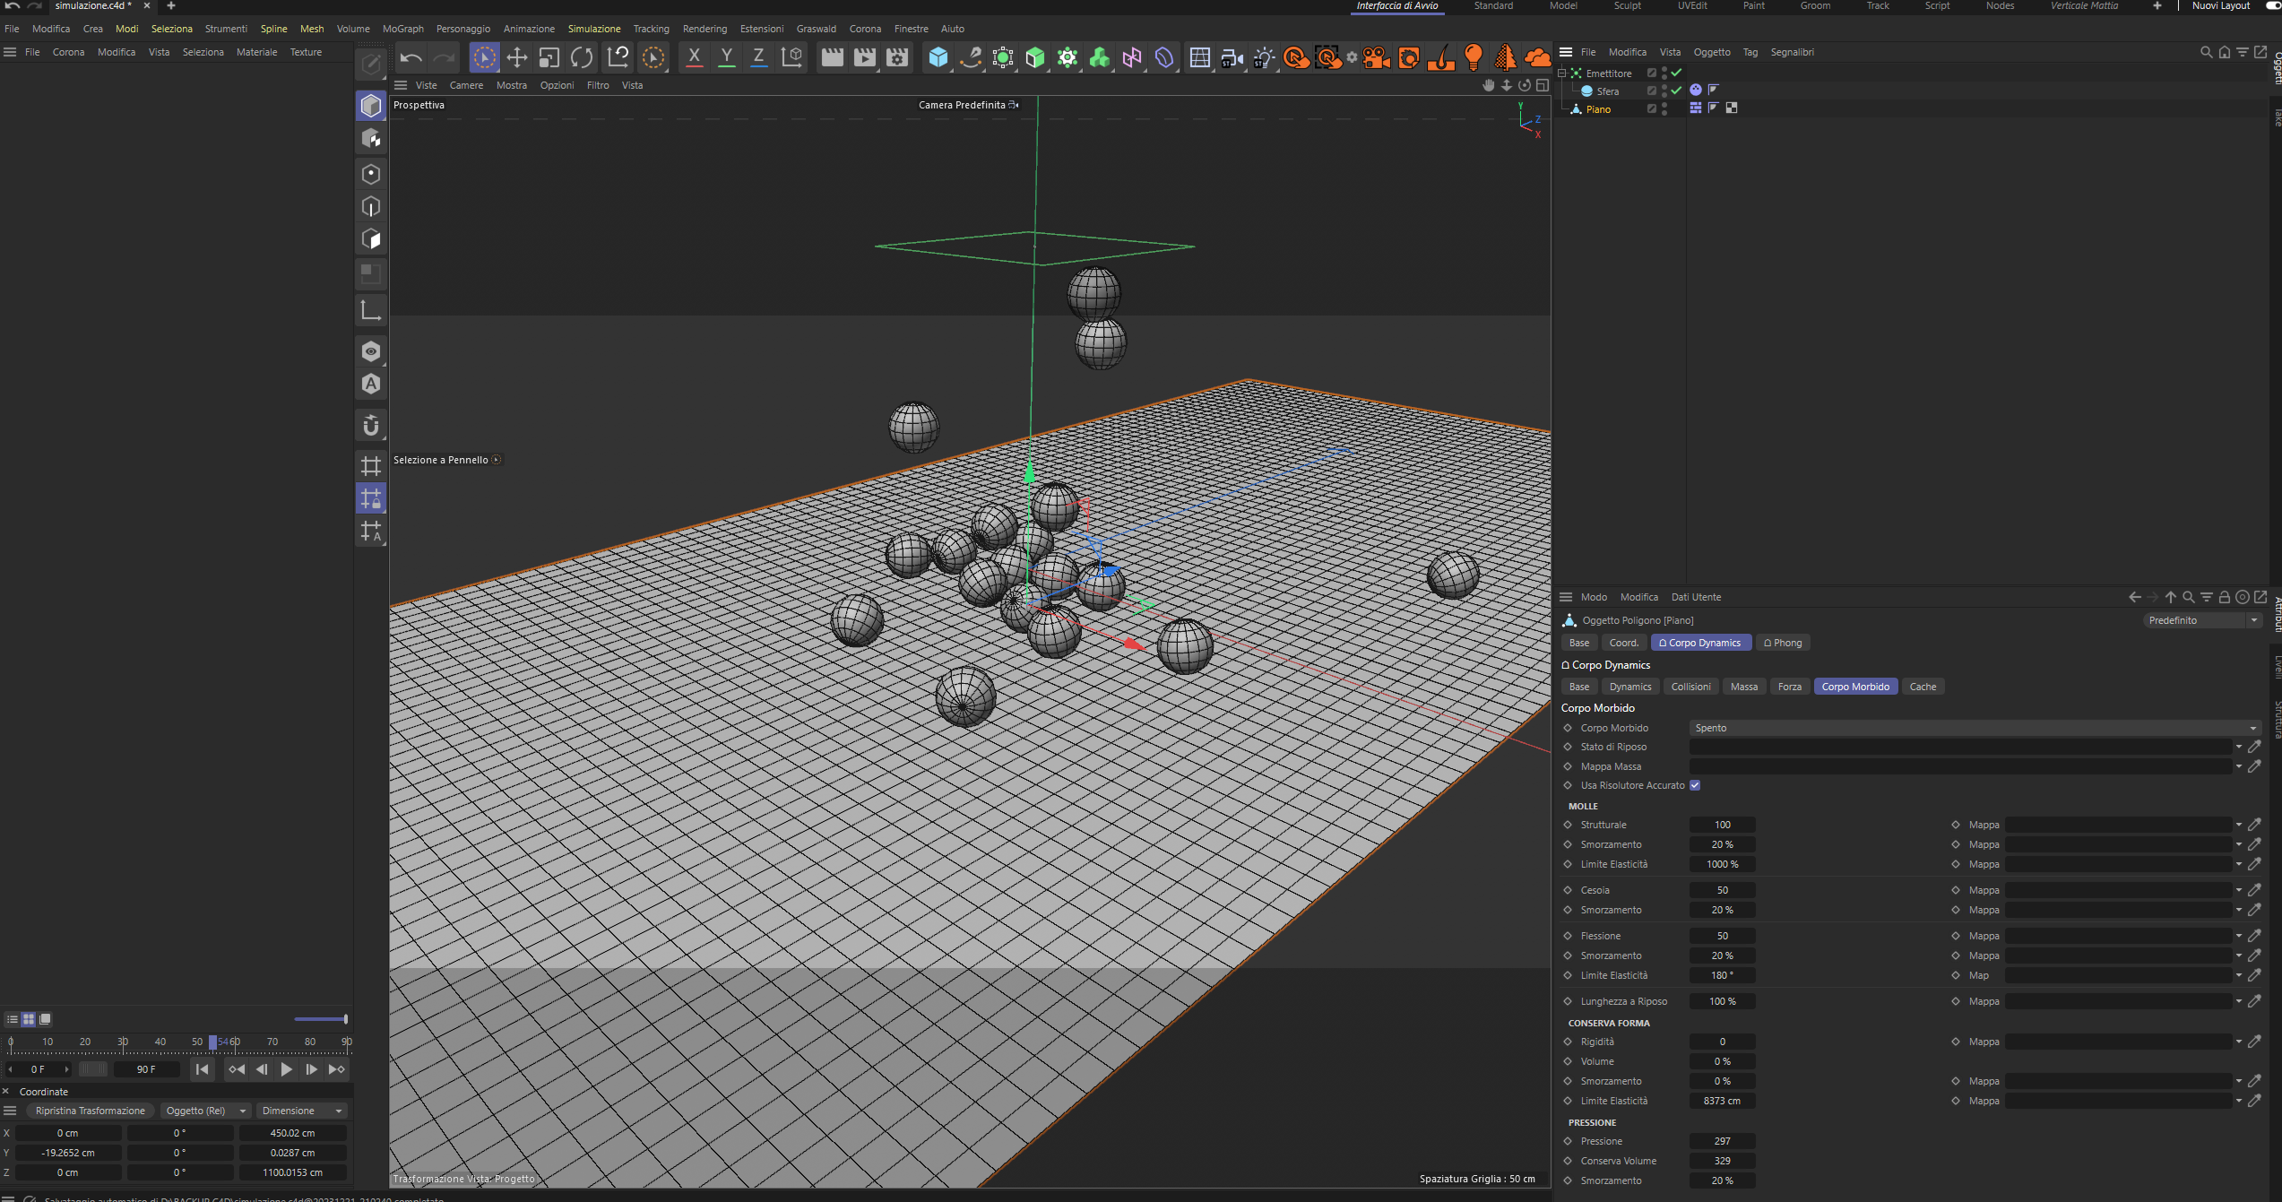Viewport: 2282px width, 1202px height.
Task: Toggle the X axis lock
Action: tap(694, 58)
